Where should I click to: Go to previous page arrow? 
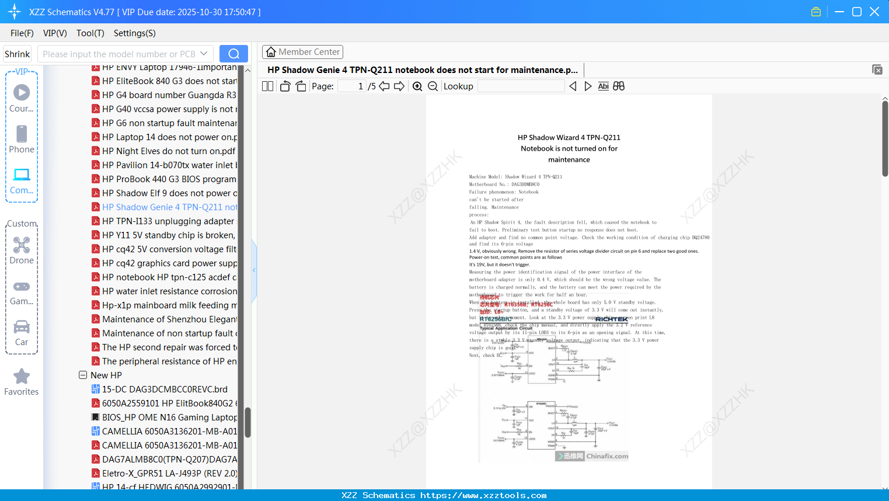point(384,86)
